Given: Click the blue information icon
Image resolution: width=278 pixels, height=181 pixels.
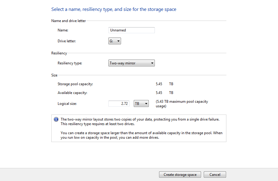Looking at the screenshot, I should coord(56,119).
